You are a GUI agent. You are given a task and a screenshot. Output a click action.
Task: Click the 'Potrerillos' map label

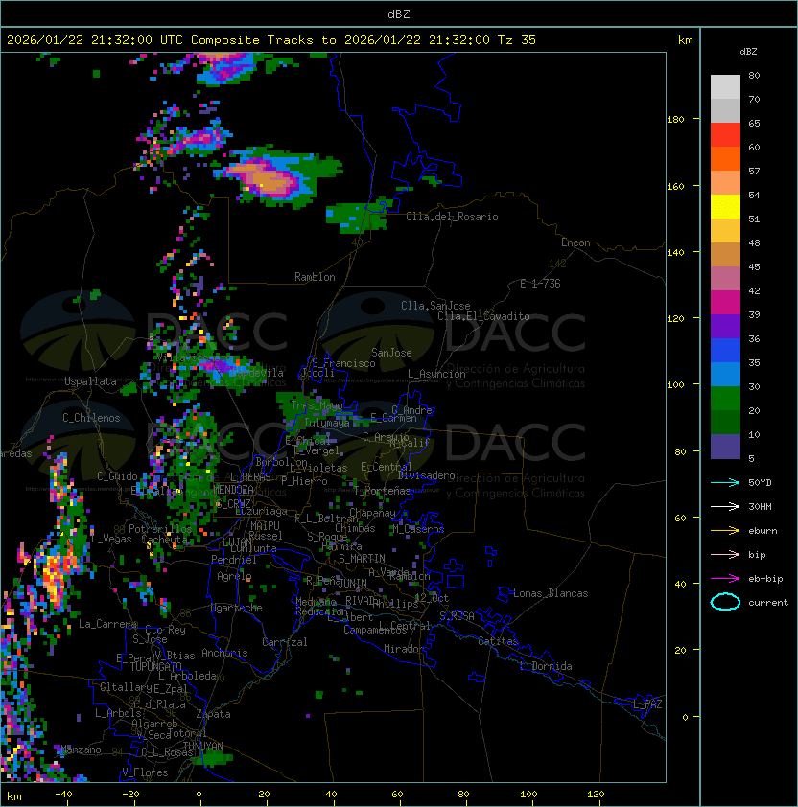(x=160, y=528)
